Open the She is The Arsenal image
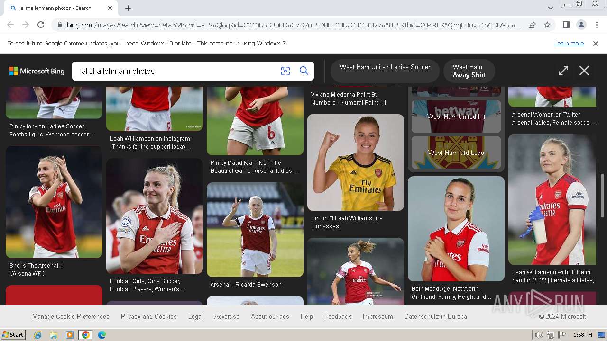This screenshot has height=341, width=607. pyautogui.click(x=54, y=202)
